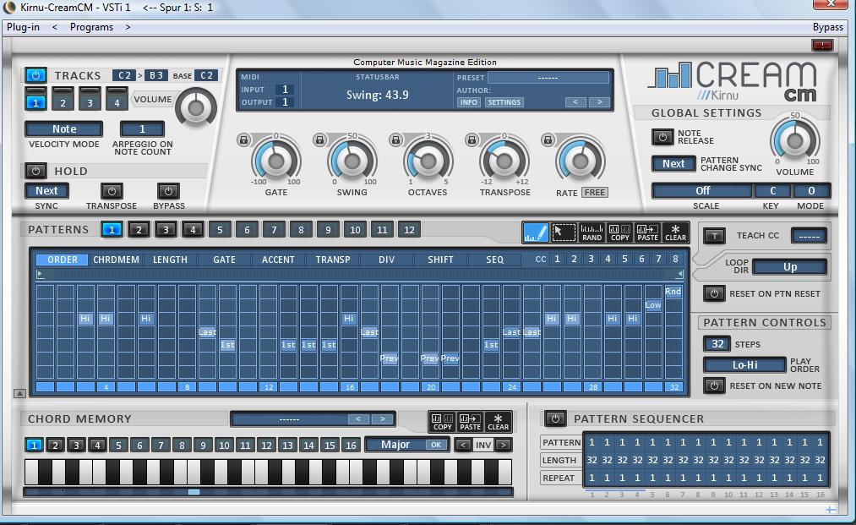Select the pencil draw tool in Patterns
The image size is (856, 525).
click(x=535, y=232)
